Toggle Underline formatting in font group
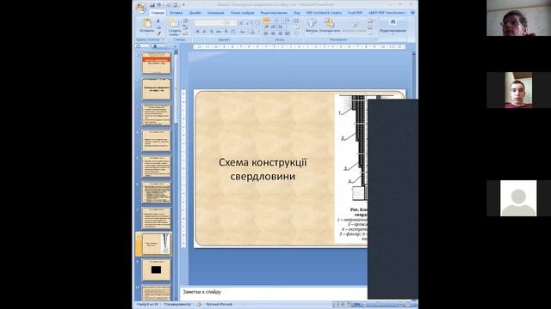Screen dimensions: 551x309 [211, 32]
